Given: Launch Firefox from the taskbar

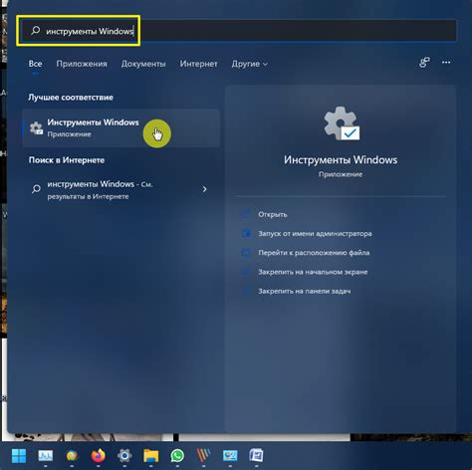Looking at the screenshot, I should tap(99, 456).
